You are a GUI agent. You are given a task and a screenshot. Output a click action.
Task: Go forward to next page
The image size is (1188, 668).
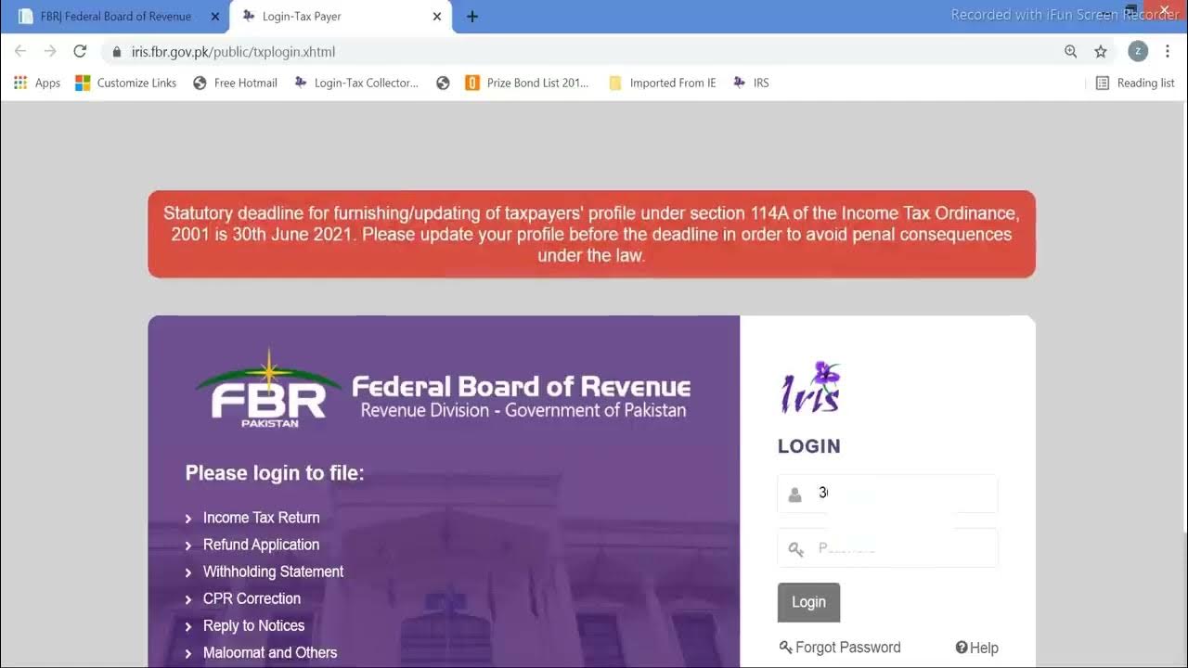coord(50,52)
